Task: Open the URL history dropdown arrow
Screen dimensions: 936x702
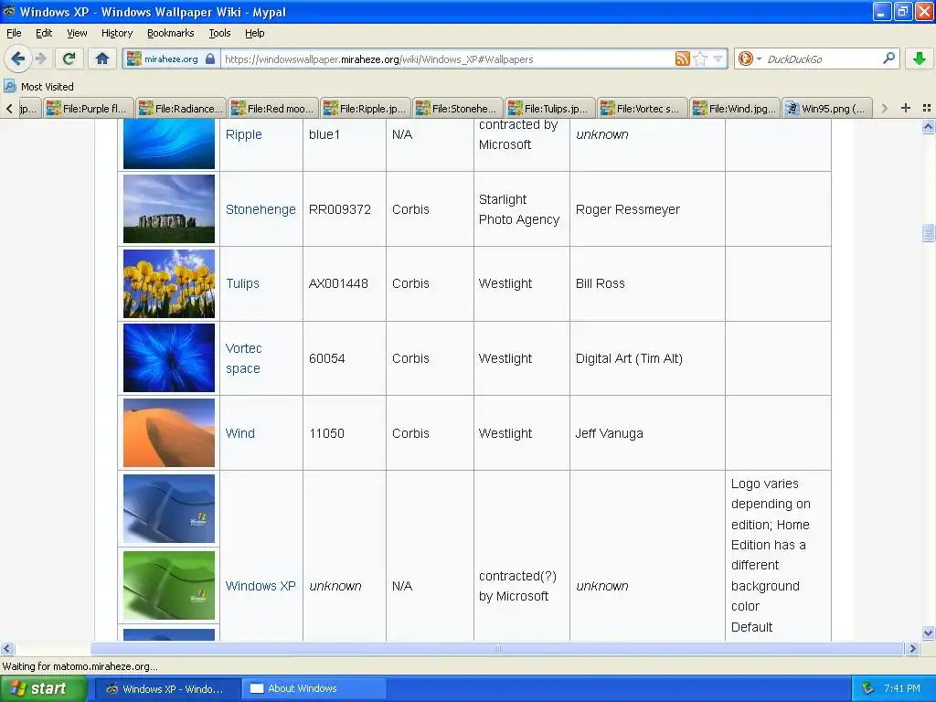Action: pos(718,58)
